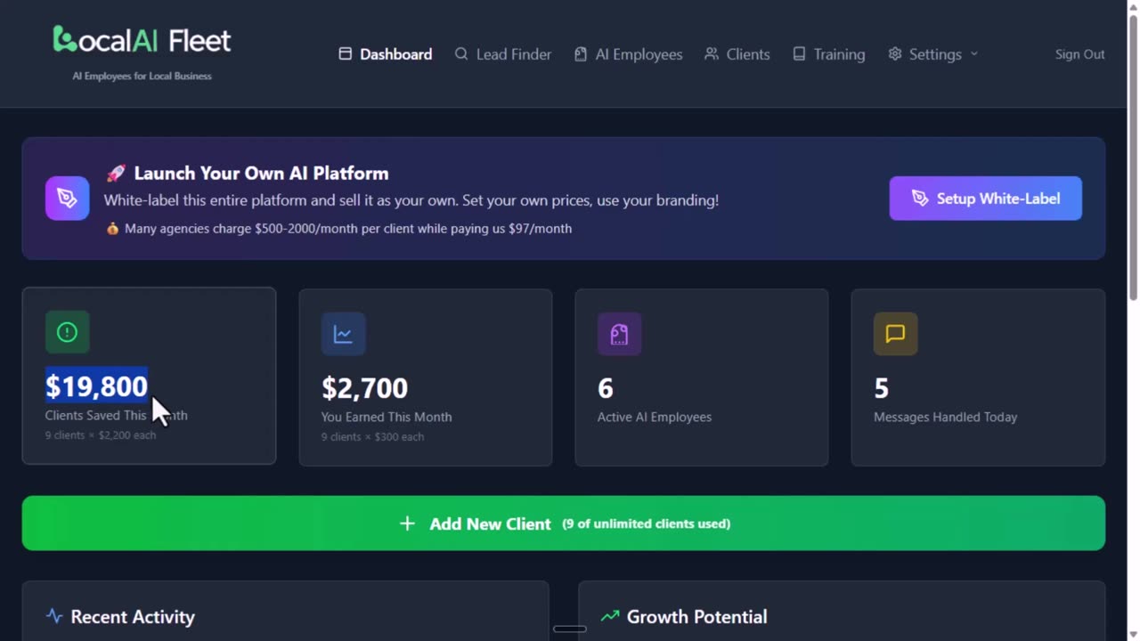
Task: Click the page vertical scrollbar thumb
Action: point(1133,157)
